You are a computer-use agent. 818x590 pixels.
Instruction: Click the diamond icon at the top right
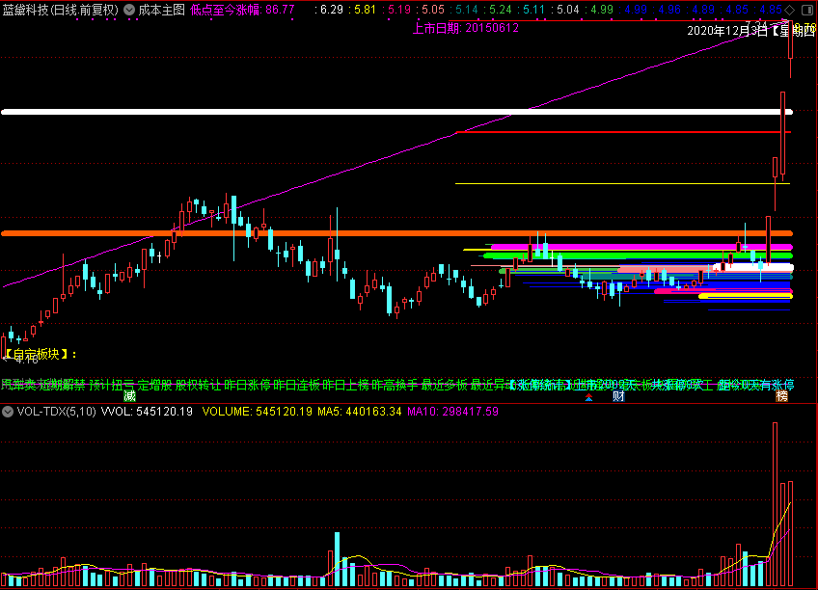790,10
